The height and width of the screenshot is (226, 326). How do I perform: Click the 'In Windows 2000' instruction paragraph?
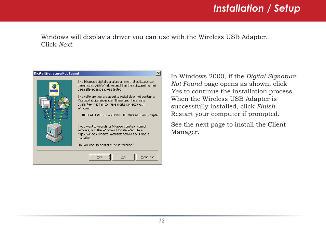(234, 95)
